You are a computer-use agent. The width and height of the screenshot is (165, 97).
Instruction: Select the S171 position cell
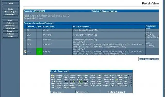[31, 35]
